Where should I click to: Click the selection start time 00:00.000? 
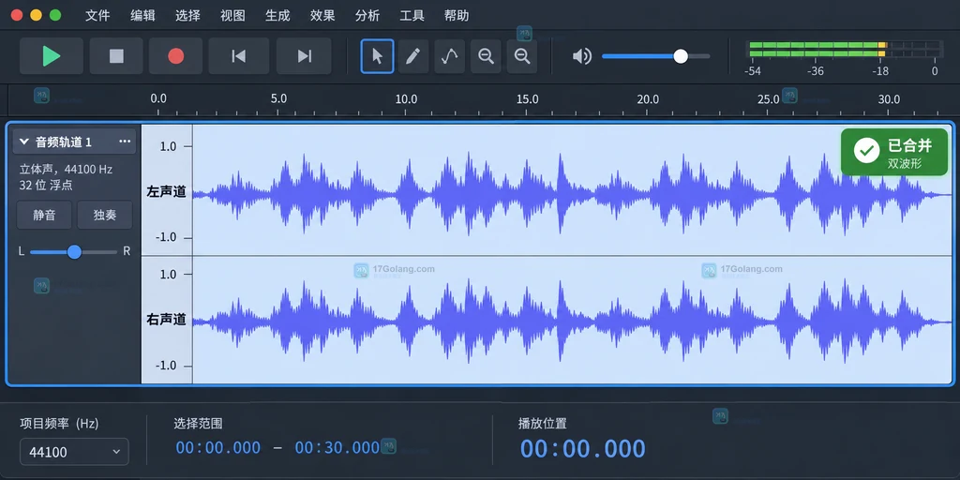[217, 447]
